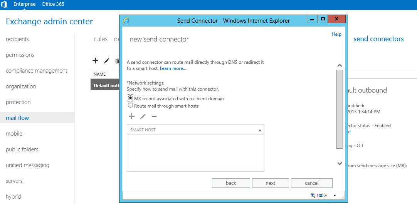Open the zoom level dropdown arrow

click(x=335, y=196)
